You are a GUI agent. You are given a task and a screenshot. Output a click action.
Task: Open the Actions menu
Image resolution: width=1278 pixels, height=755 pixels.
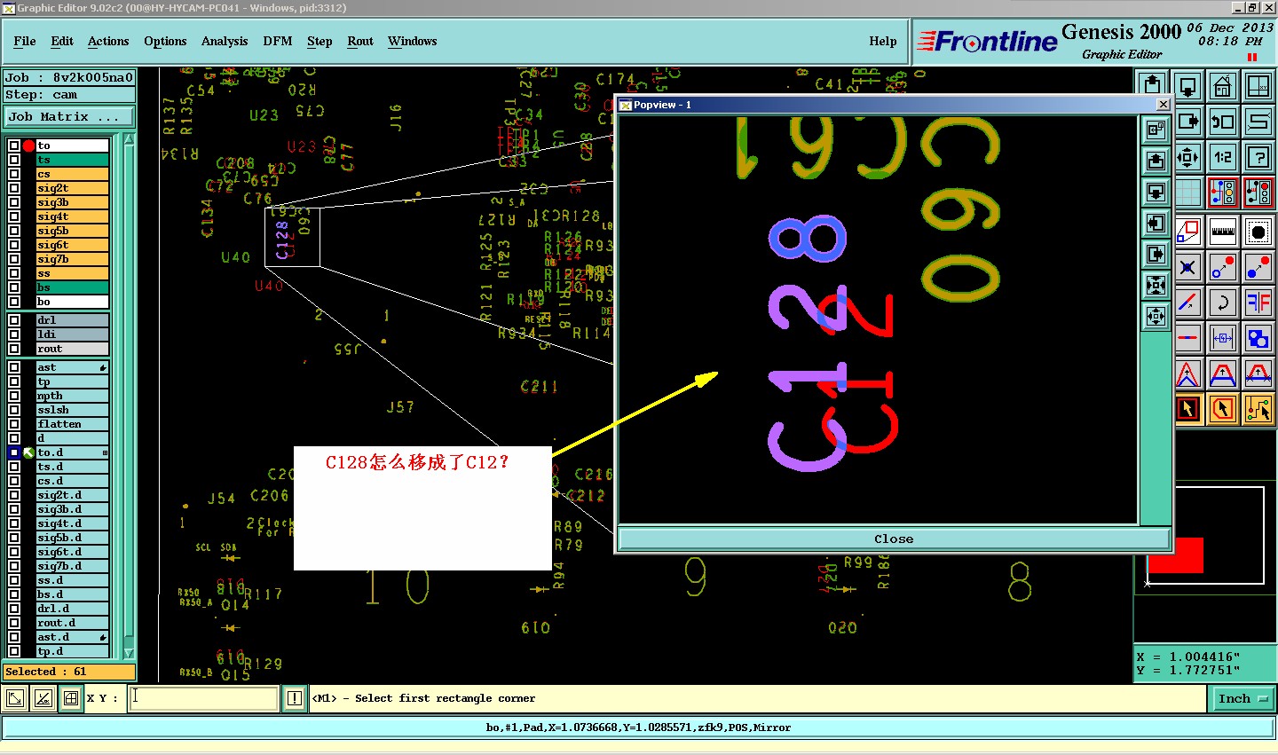(108, 41)
